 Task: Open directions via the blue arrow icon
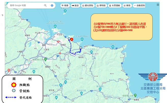tap(52, 5)
